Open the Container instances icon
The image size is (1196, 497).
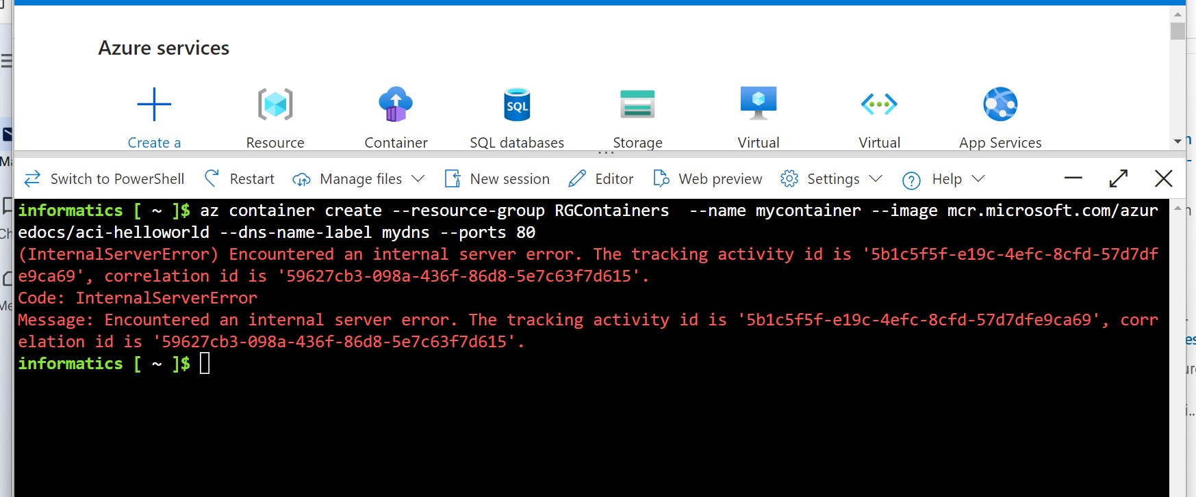[396, 104]
